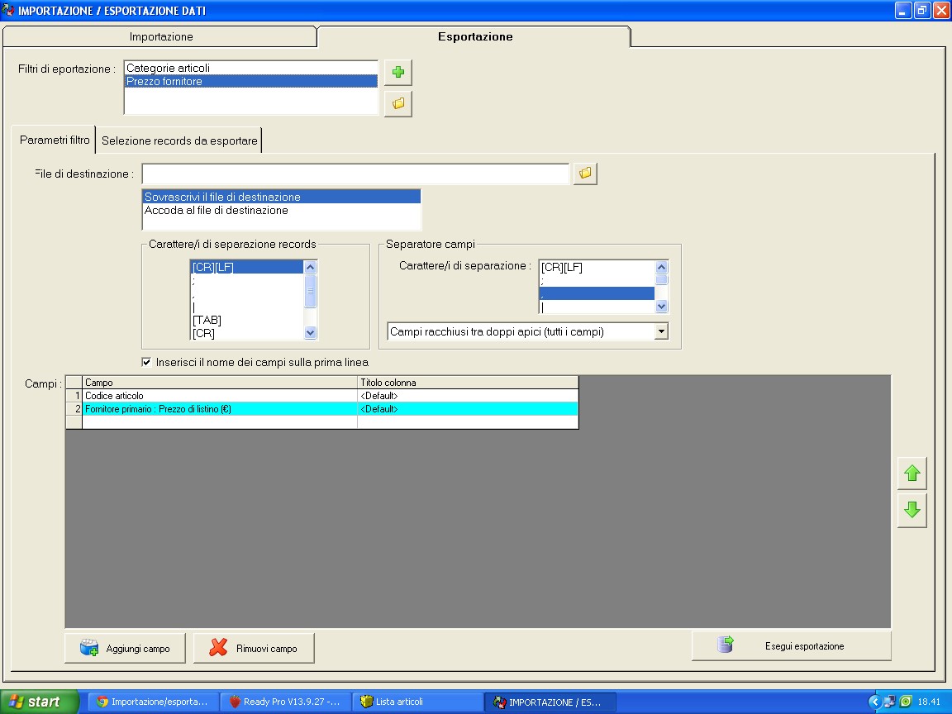This screenshot has width=952, height=714.
Task: Move selected field down with green arrow
Action: pos(912,510)
